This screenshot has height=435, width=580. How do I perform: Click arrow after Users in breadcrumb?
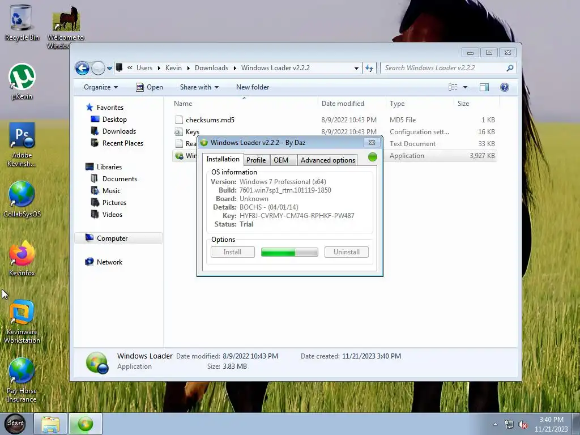pyautogui.click(x=159, y=68)
